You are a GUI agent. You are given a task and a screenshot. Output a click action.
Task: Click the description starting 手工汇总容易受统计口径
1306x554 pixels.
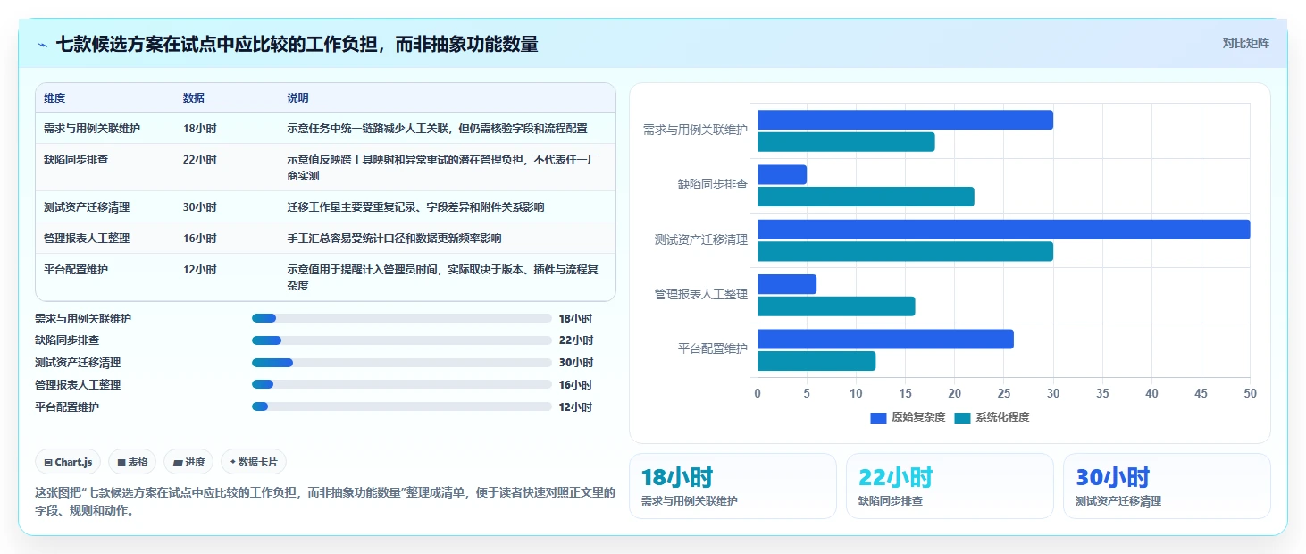coord(394,238)
